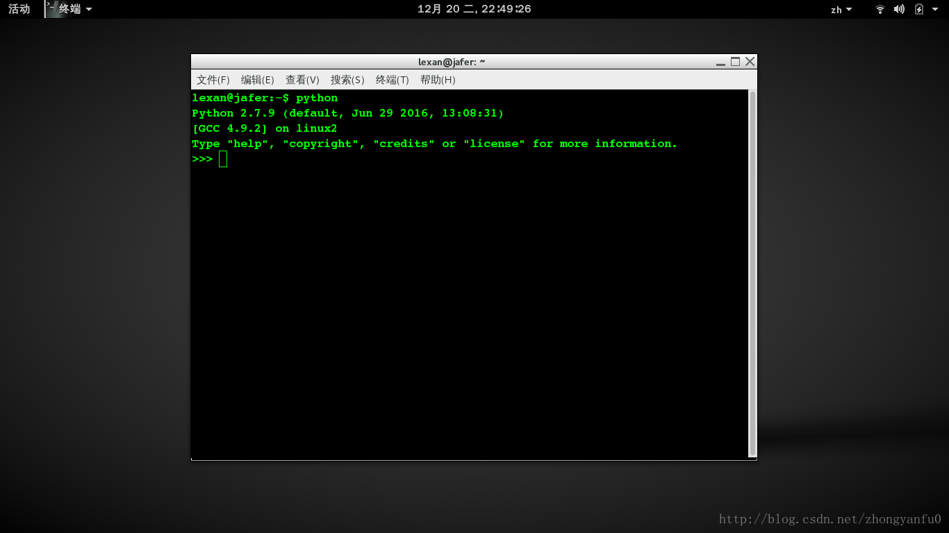949x533 pixels.
Task: Click the terminal vertical scrollbar
Action: click(x=752, y=273)
